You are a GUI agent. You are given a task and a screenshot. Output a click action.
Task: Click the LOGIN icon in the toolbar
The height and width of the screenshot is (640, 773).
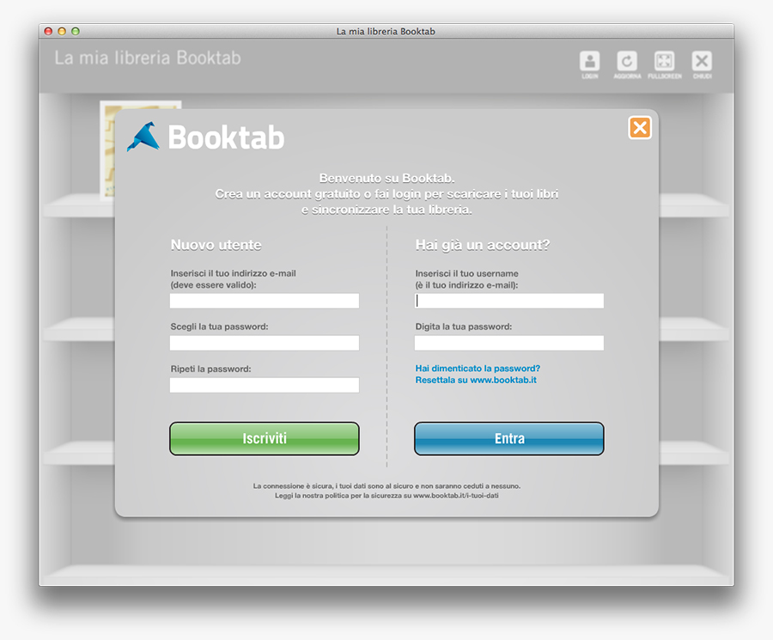[589, 64]
